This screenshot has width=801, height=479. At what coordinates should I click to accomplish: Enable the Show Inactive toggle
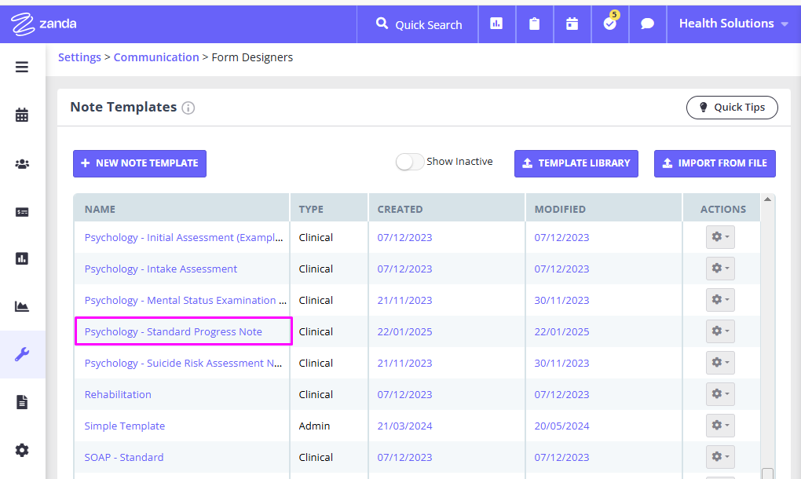click(x=409, y=160)
